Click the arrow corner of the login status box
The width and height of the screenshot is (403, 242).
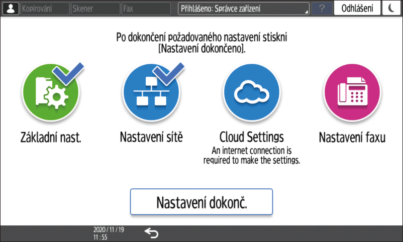click(306, 11)
